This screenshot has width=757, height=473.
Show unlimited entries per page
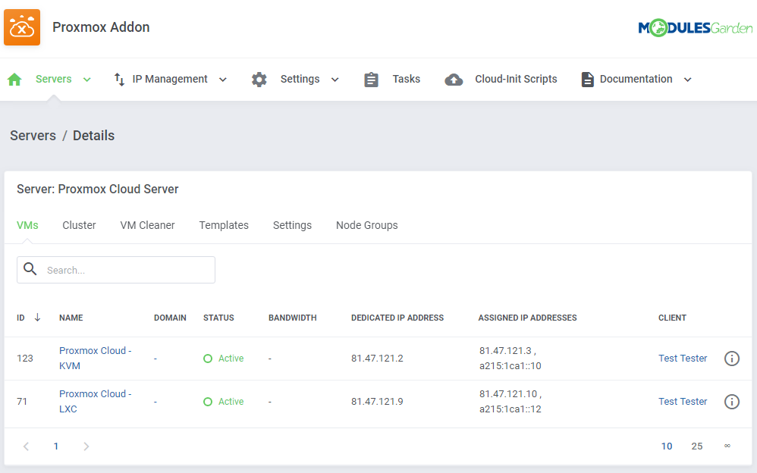(727, 446)
